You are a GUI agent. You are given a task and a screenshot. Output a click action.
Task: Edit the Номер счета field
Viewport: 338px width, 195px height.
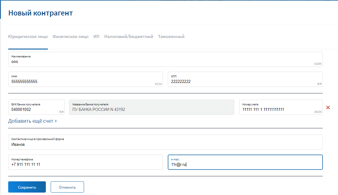[x=281, y=107]
